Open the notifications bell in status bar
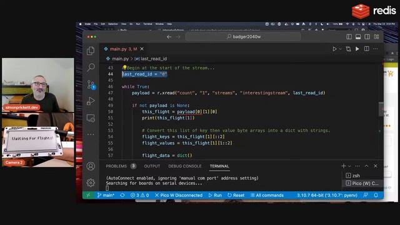Screen dimensions: 400x225 [376, 195]
